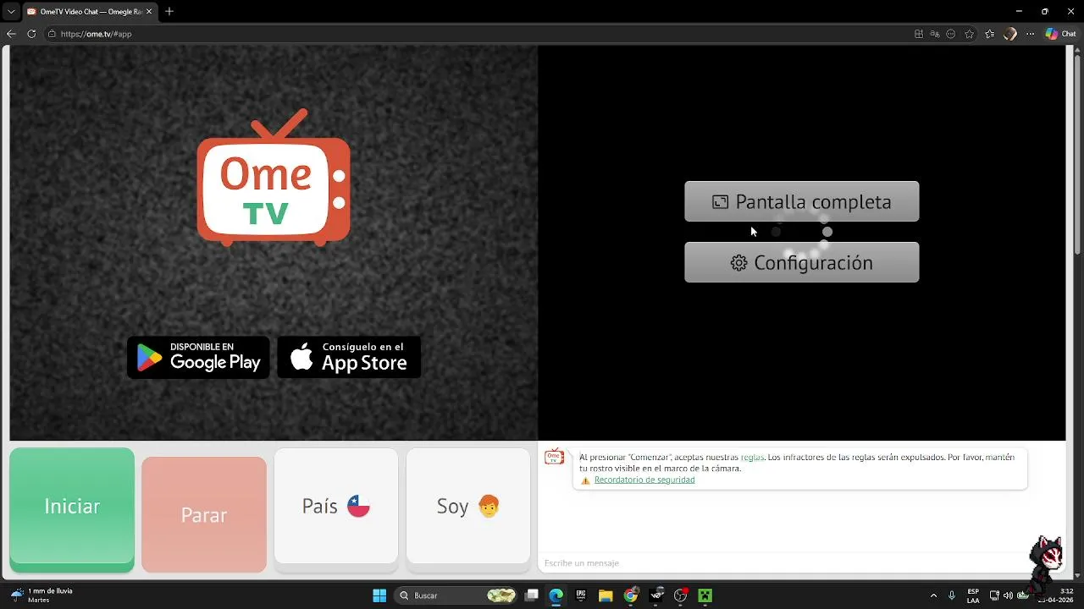This screenshot has height=609, width=1084.
Task: Open the reglas link in the chat notice
Action: [752, 457]
